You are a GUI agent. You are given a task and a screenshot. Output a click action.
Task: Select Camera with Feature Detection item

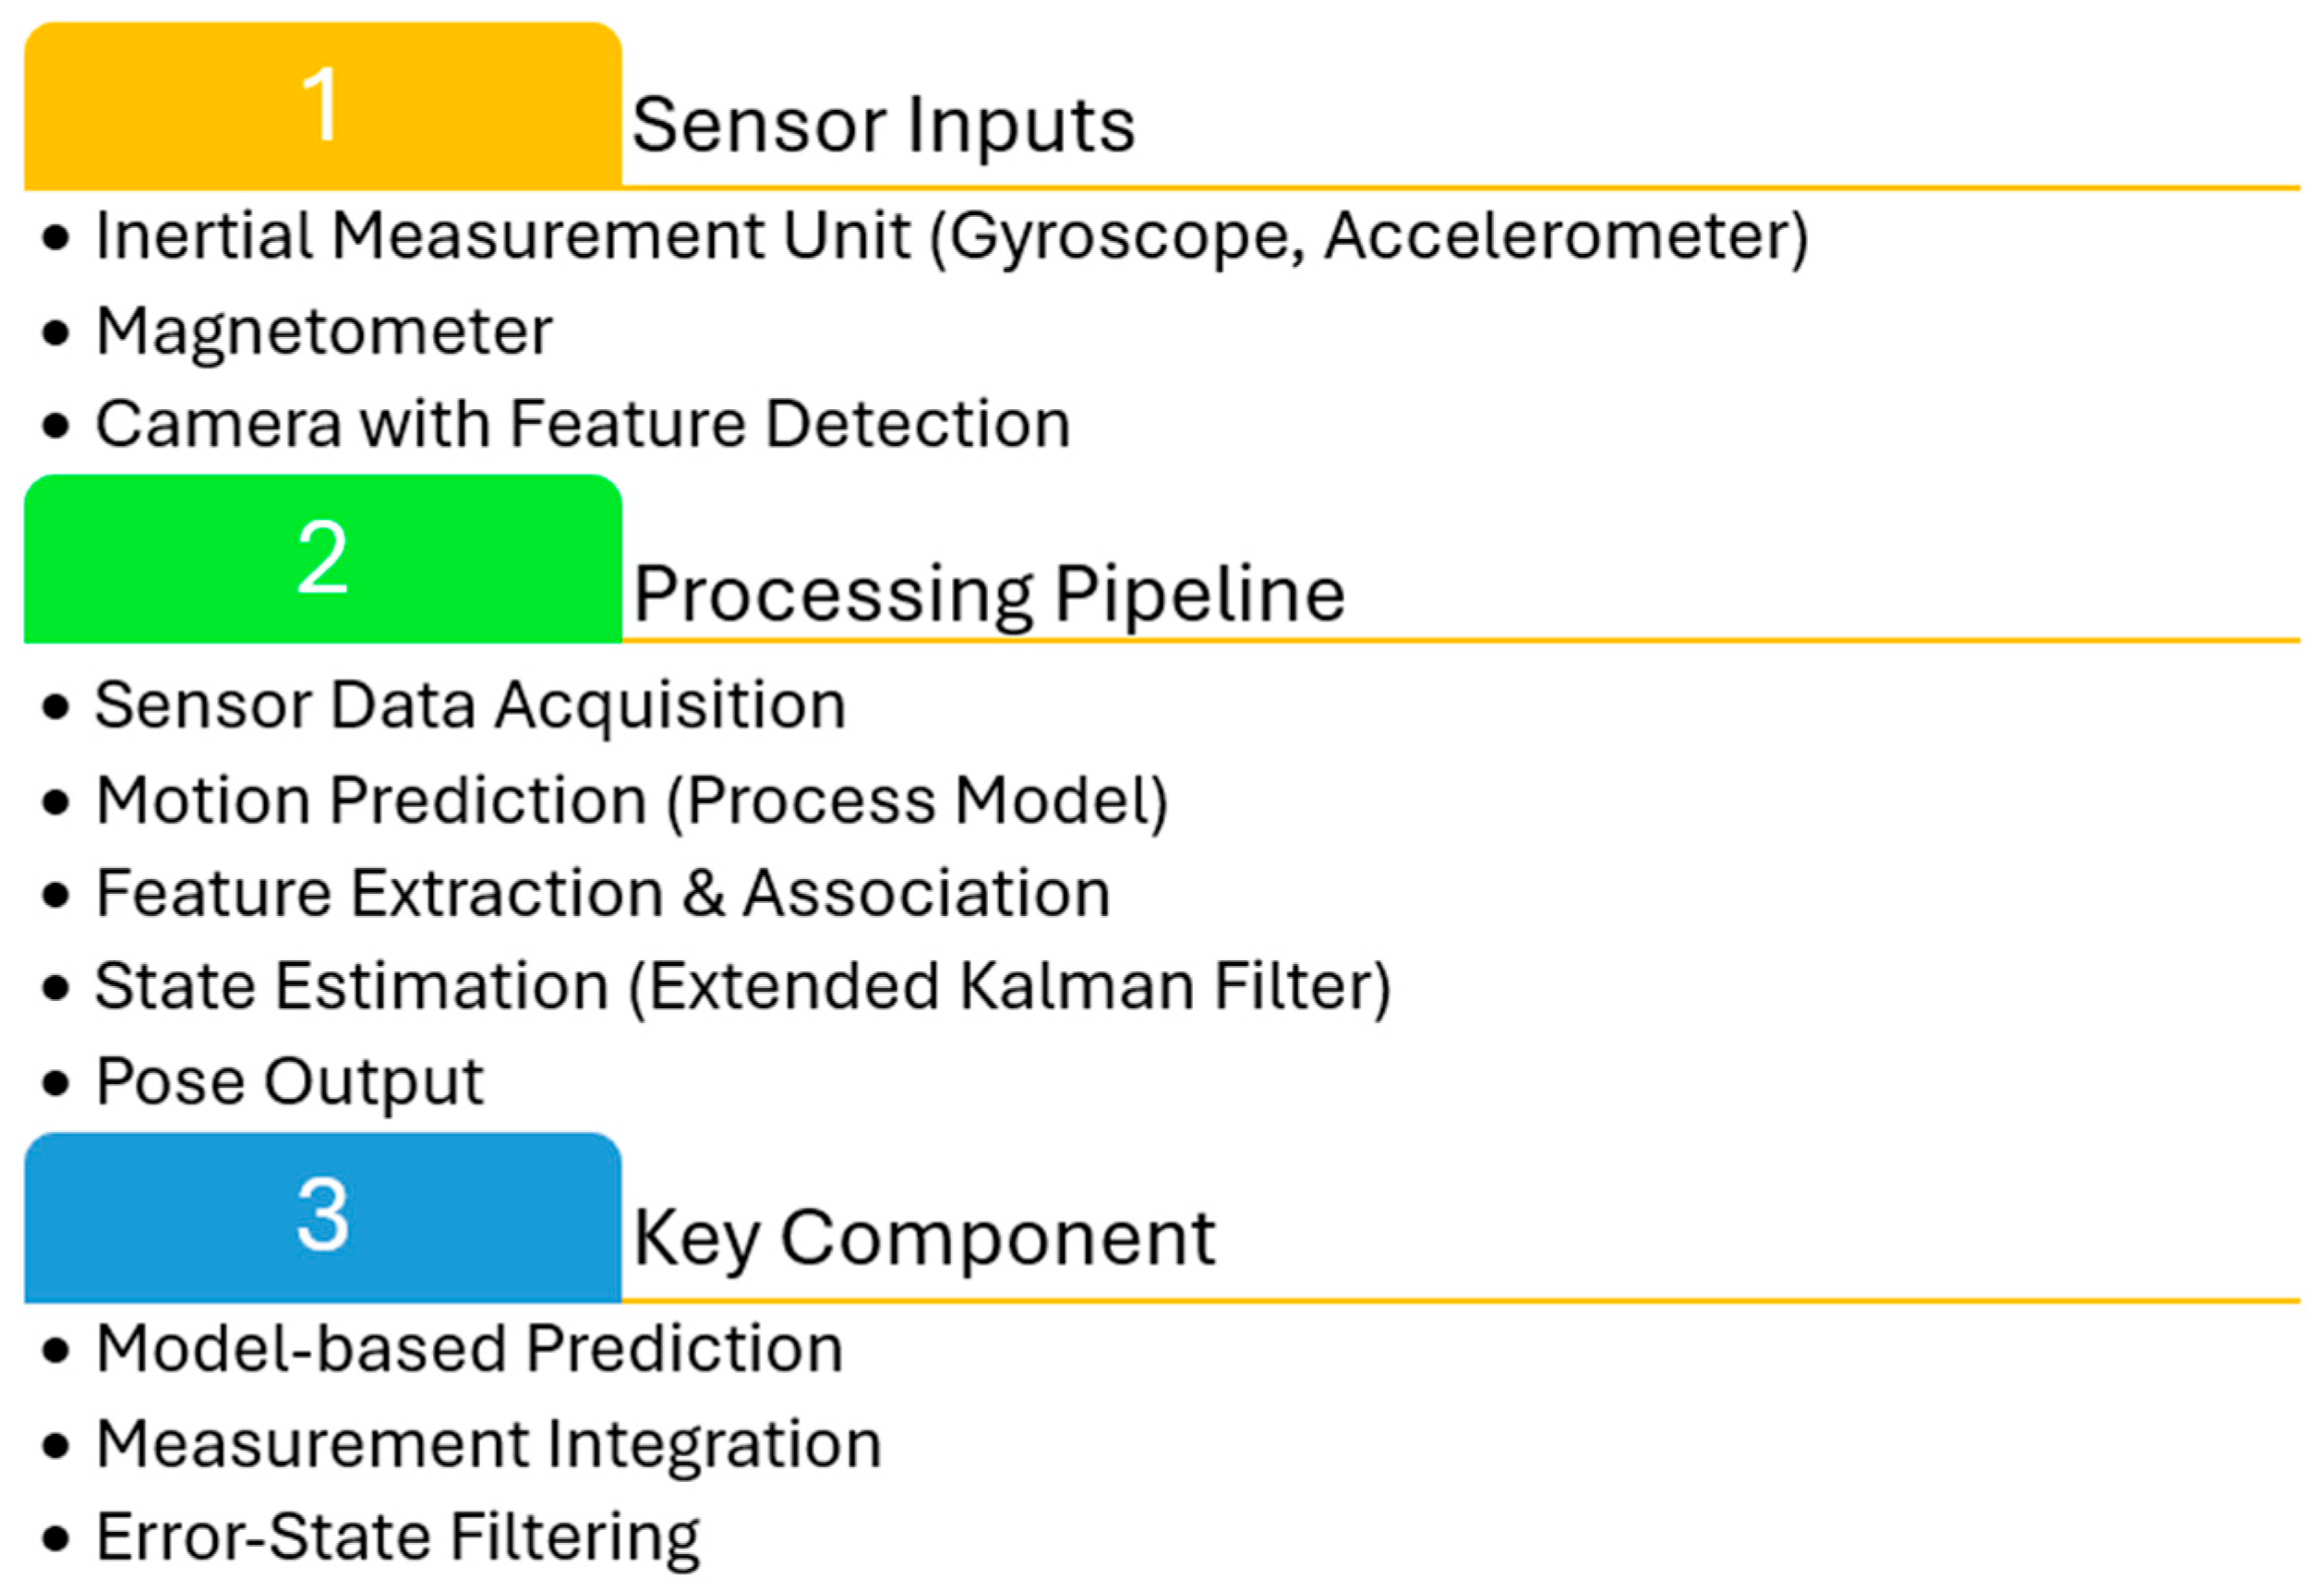[x=583, y=424]
